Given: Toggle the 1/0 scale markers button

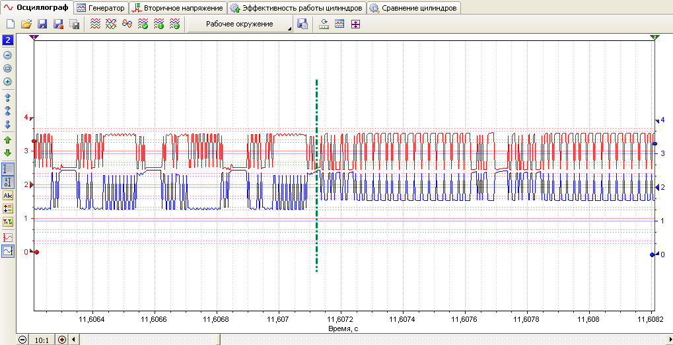Looking at the screenshot, I should click(8, 182).
